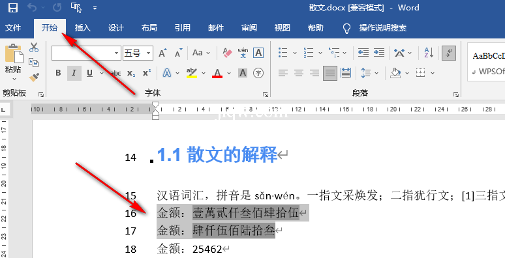Toggle Superscript x² formatting
This screenshot has width=505, height=258.
(x=147, y=73)
